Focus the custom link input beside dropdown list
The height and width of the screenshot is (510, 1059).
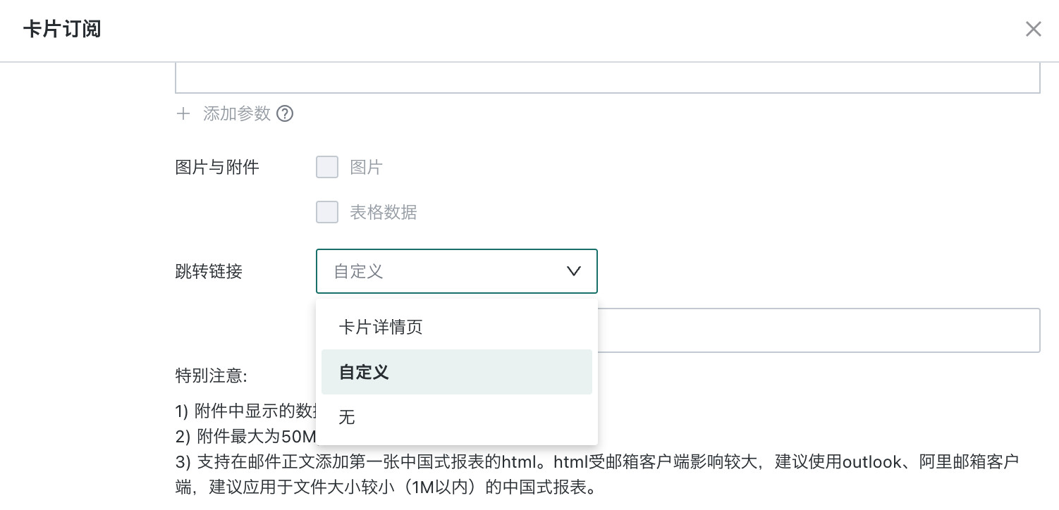pyautogui.click(x=819, y=330)
